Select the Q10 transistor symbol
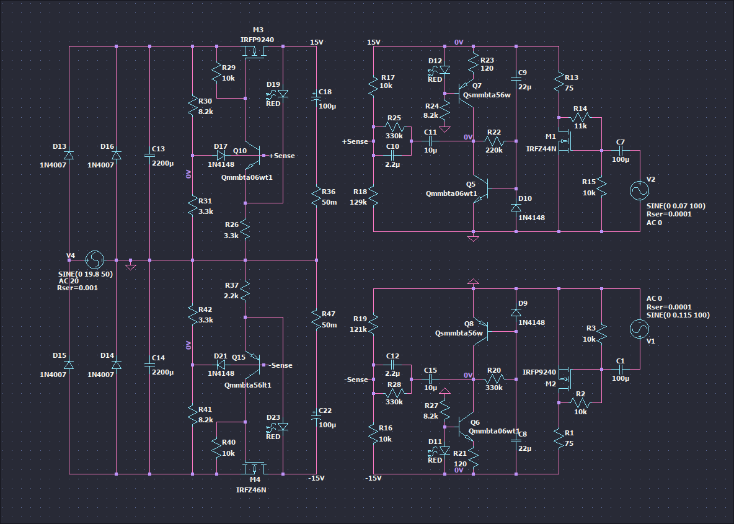The image size is (734, 524). [254, 155]
